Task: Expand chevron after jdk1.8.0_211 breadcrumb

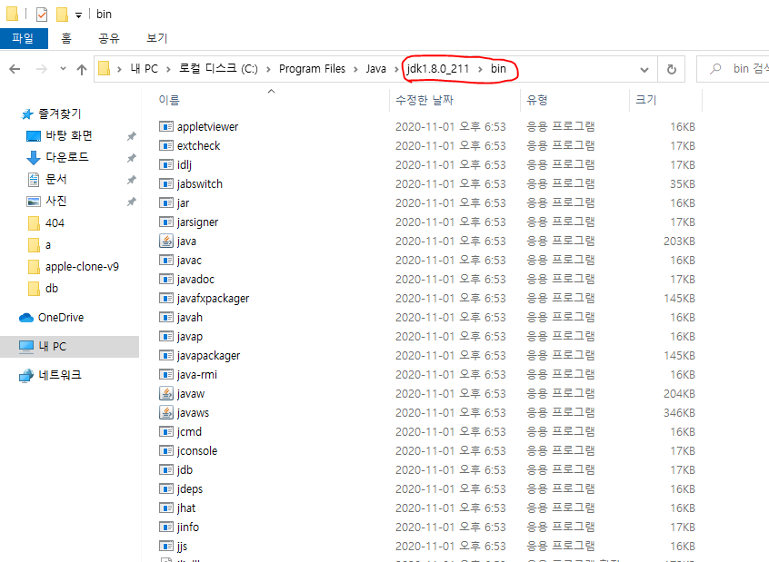Action: coord(480,69)
